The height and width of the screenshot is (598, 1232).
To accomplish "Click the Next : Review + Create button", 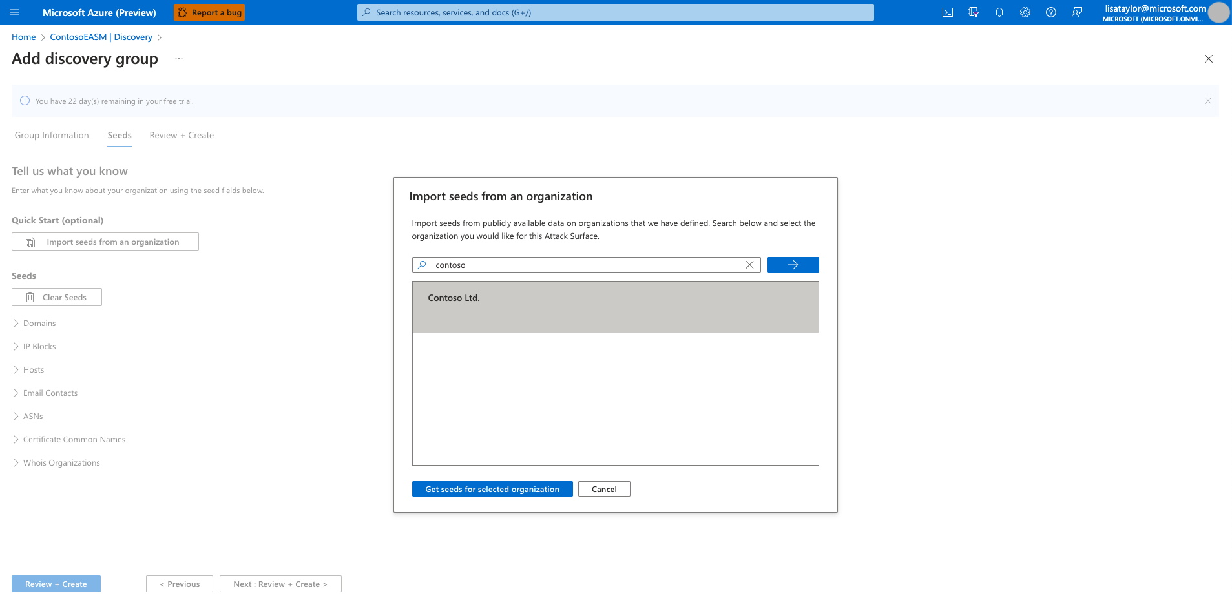I will (280, 583).
